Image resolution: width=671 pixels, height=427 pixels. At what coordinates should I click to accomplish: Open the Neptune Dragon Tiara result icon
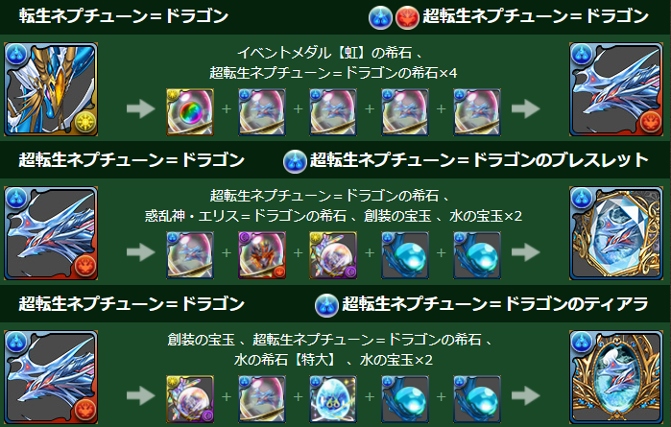click(x=615, y=377)
